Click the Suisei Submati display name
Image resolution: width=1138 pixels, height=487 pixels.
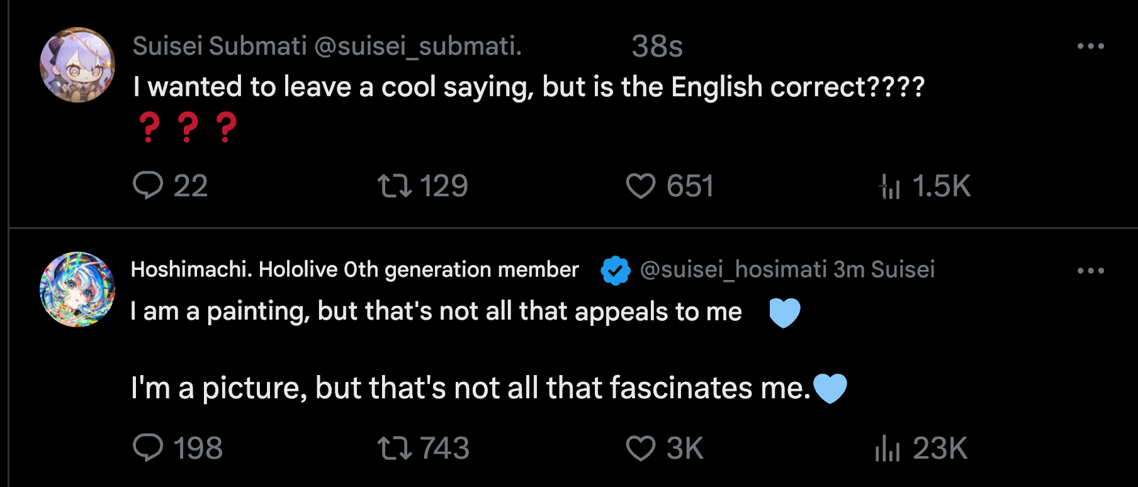pyautogui.click(x=220, y=46)
